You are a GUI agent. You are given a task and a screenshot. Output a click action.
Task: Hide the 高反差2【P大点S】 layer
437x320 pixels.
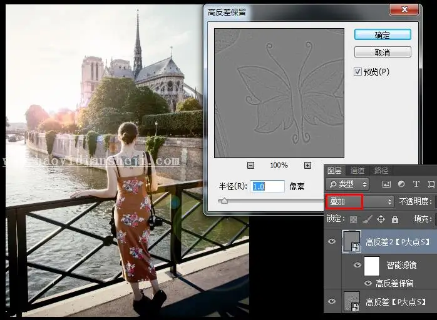coord(332,241)
